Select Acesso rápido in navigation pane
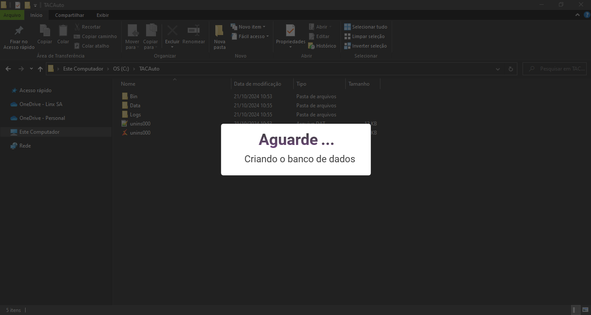Viewport: 591px width, 315px height. [36, 90]
